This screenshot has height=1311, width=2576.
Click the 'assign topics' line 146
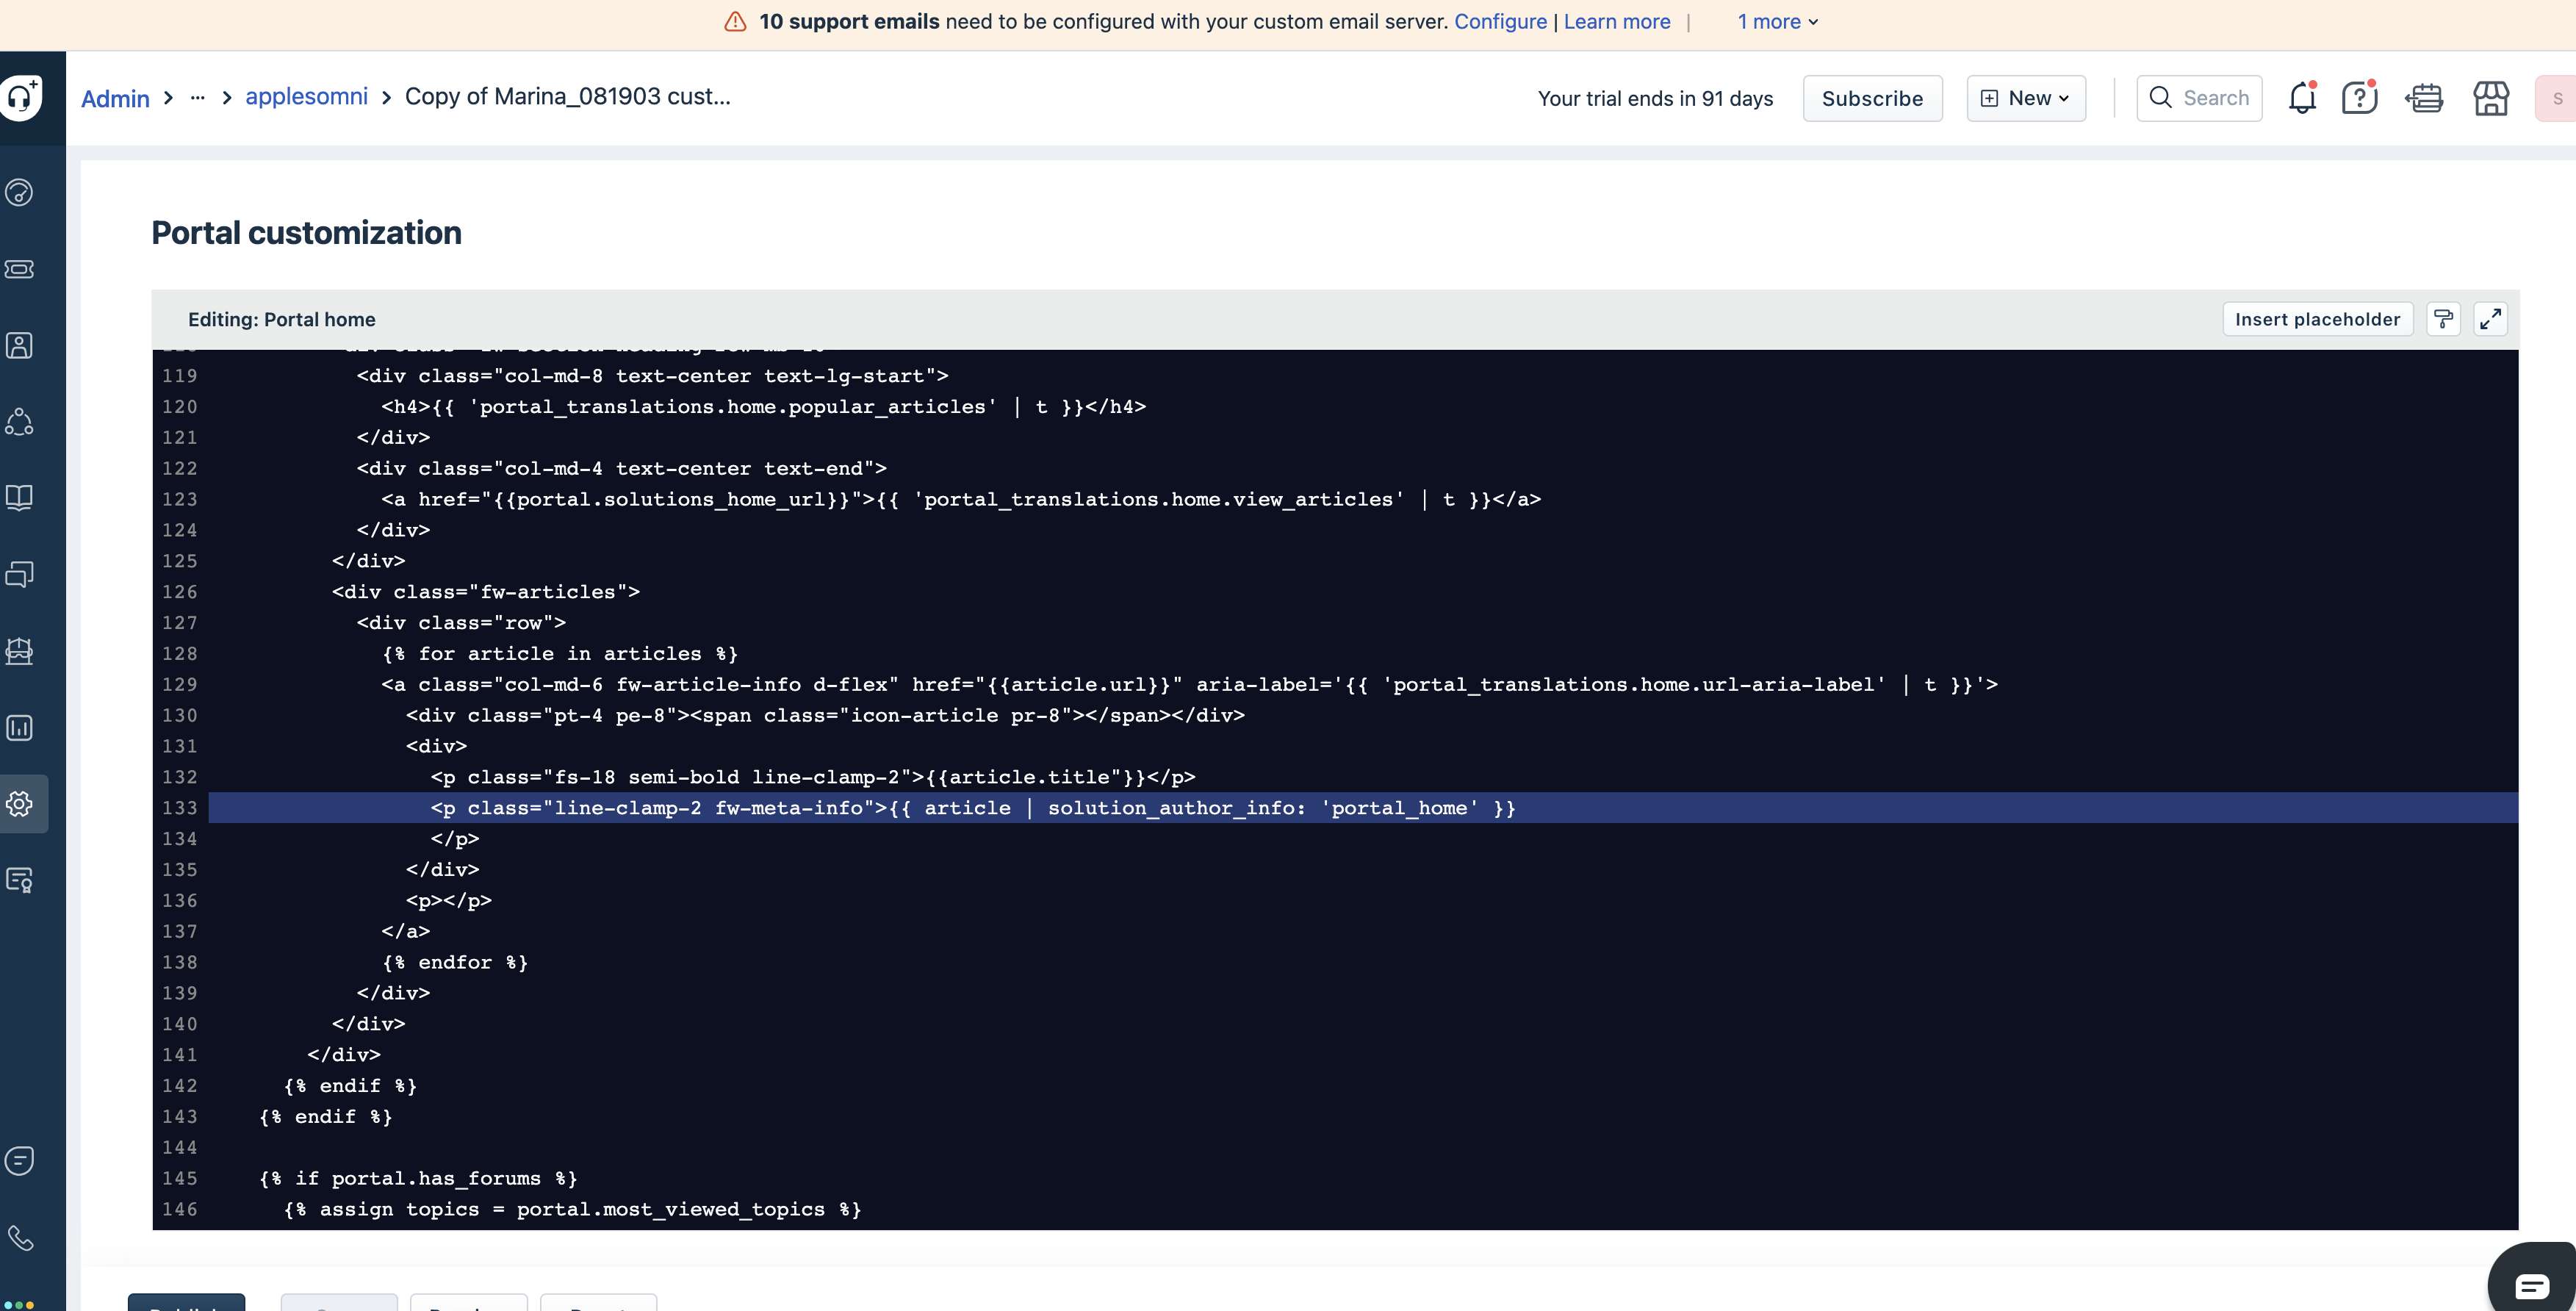tap(572, 1210)
